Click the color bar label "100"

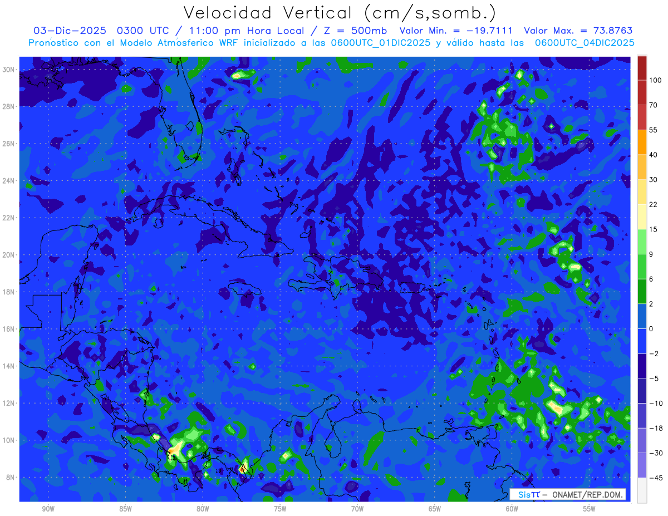pos(655,80)
